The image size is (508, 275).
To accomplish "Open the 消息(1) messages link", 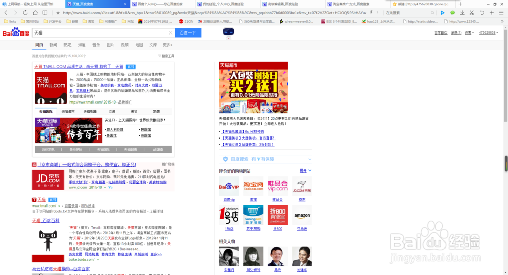I will (456, 32).
